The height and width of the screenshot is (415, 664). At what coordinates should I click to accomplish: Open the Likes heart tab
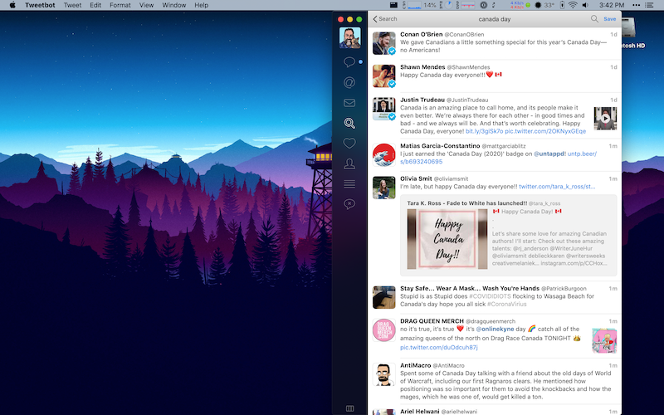click(349, 143)
